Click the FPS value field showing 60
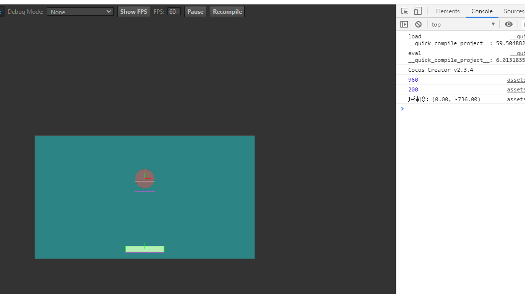 coord(174,12)
